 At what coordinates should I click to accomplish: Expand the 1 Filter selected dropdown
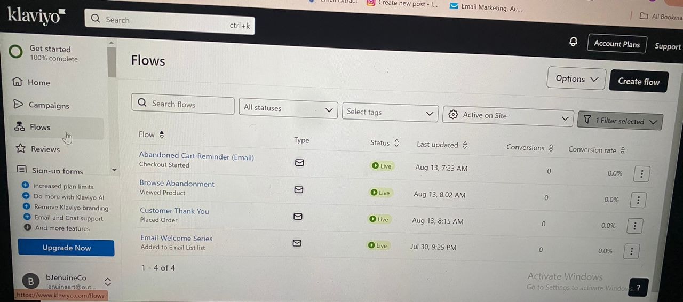(x=620, y=121)
